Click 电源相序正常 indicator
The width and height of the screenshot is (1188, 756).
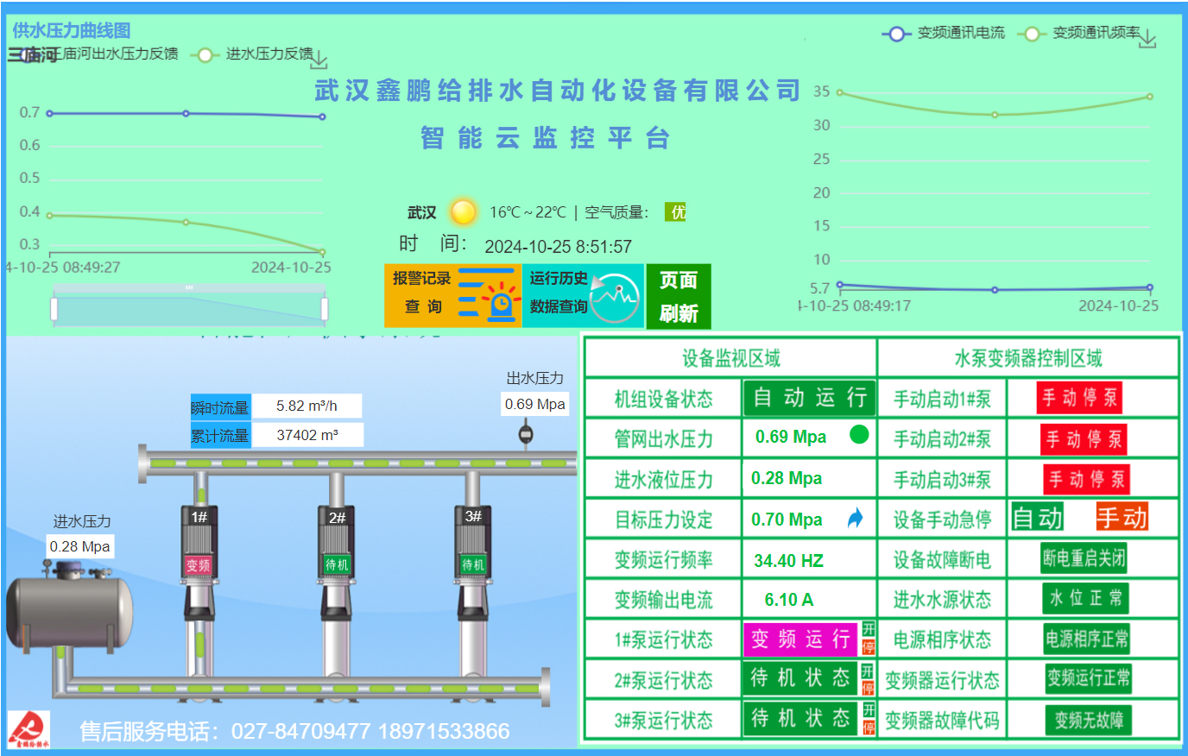coord(1086,639)
